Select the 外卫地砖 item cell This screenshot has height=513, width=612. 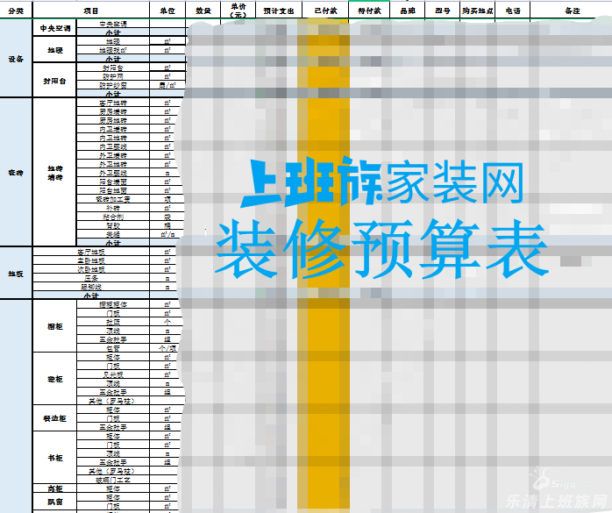pyautogui.click(x=113, y=164)
